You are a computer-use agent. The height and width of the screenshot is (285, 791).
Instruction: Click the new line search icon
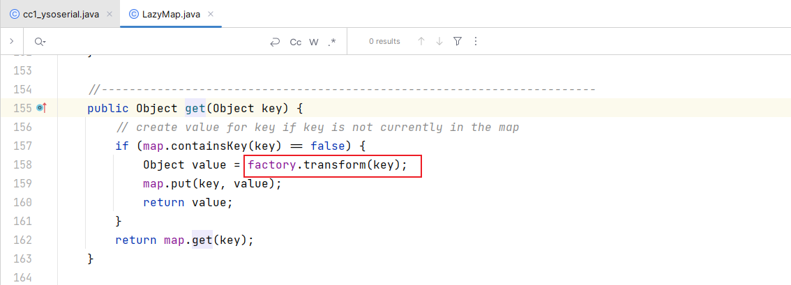275,42
